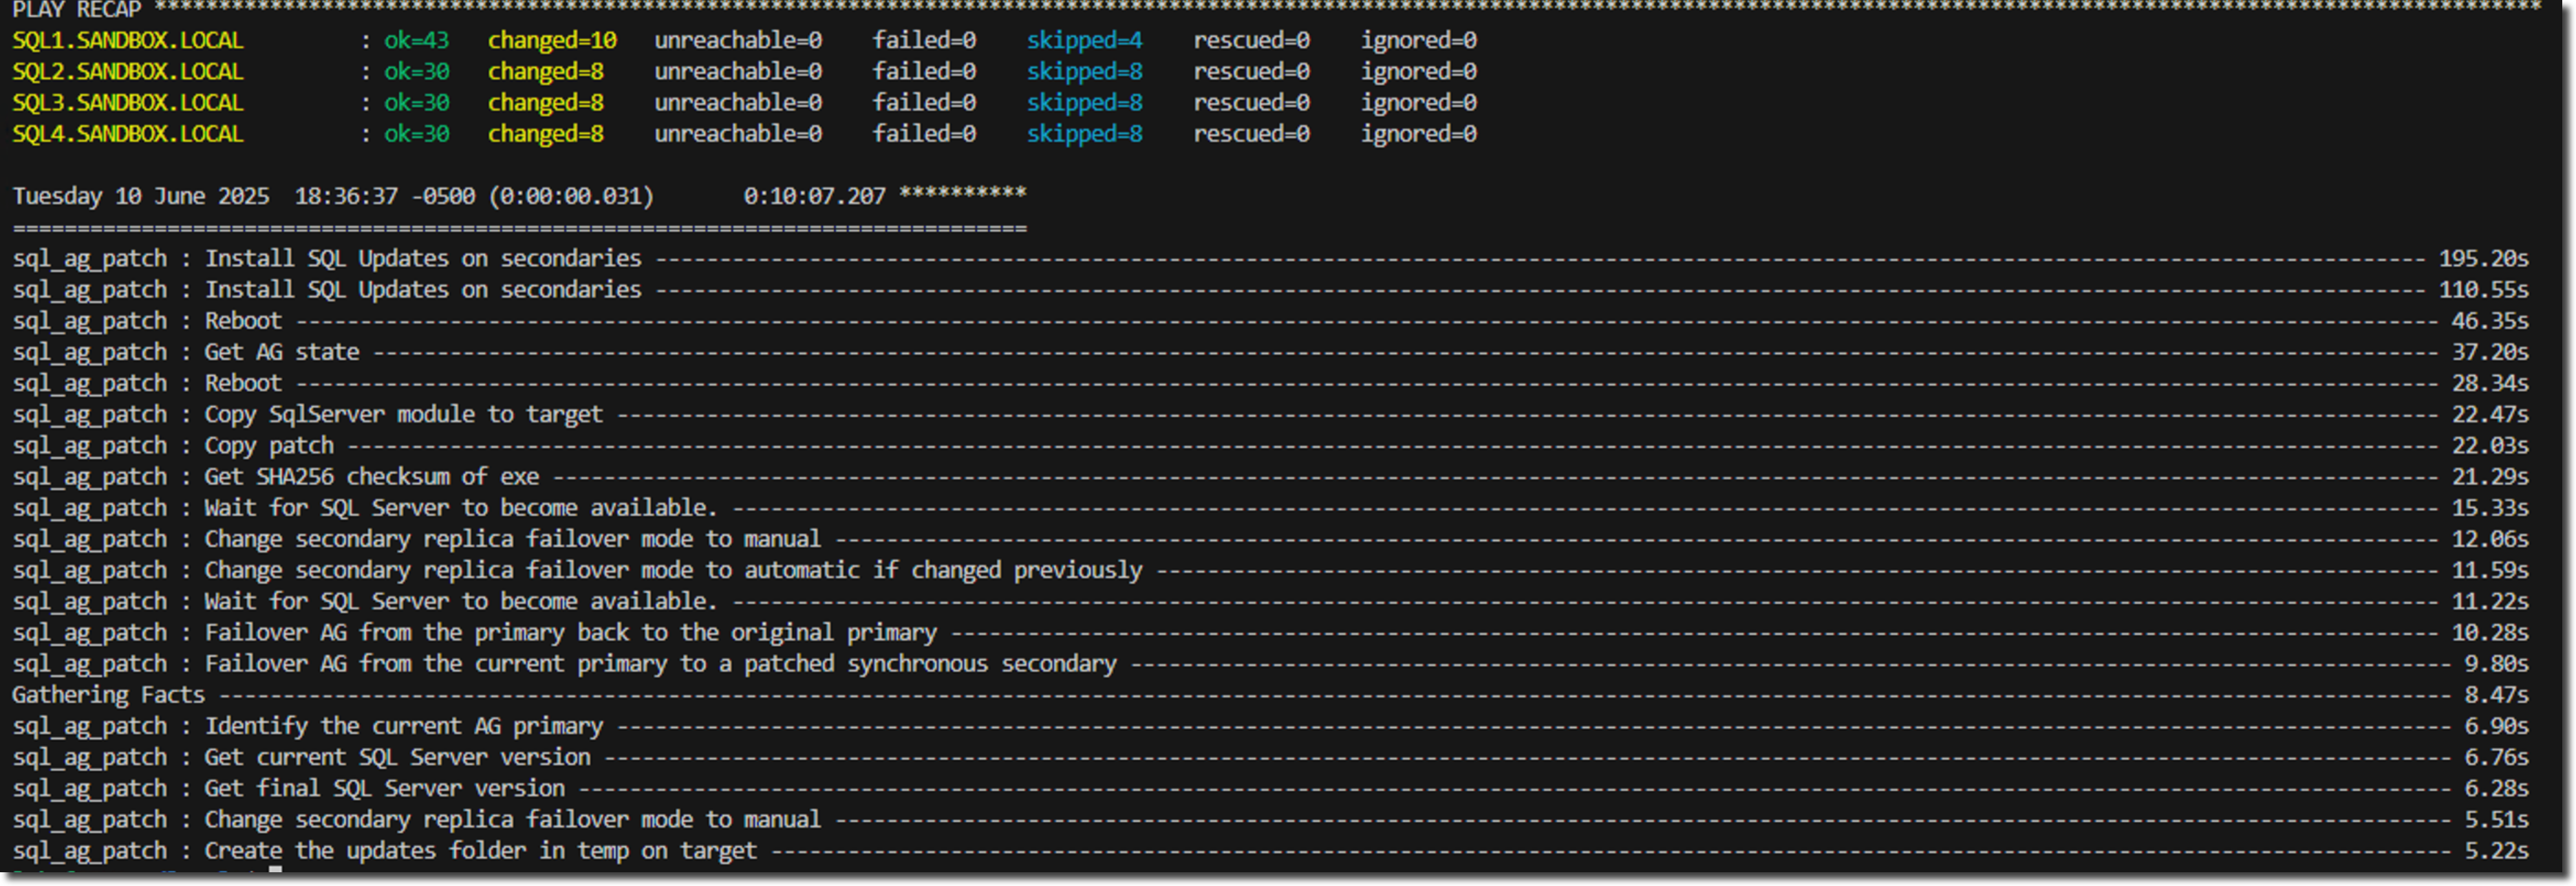2576x886 pixels.
Task: Click skipped=4 for SQL1
Action: (x=1084, y=41)
